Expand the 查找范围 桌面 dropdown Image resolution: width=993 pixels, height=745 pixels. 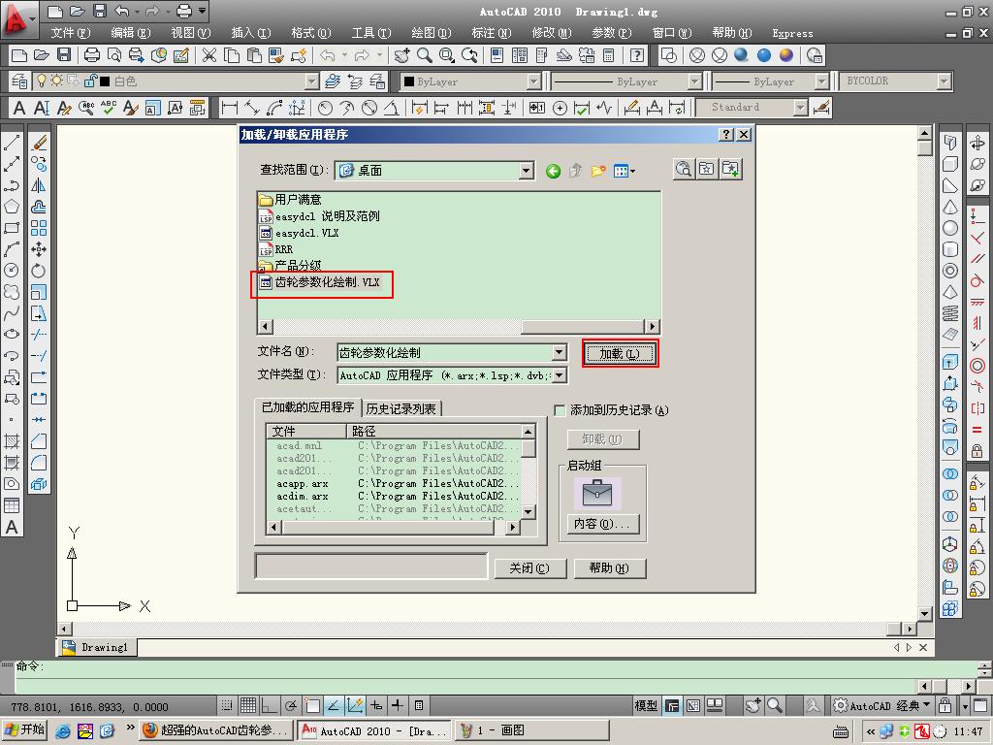(x=527, y=171)
